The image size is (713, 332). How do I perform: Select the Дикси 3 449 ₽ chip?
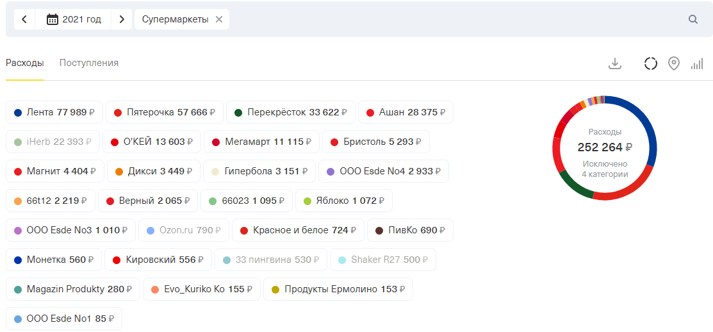pyautogui.click(x=154, y=172)
